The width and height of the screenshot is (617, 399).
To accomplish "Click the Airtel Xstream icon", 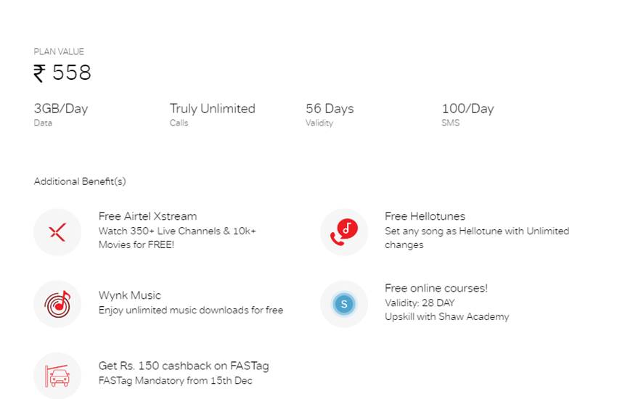I will 57,232.
